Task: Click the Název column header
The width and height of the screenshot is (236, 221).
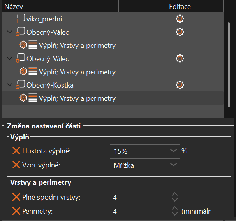Action: (x=14, y=6)
